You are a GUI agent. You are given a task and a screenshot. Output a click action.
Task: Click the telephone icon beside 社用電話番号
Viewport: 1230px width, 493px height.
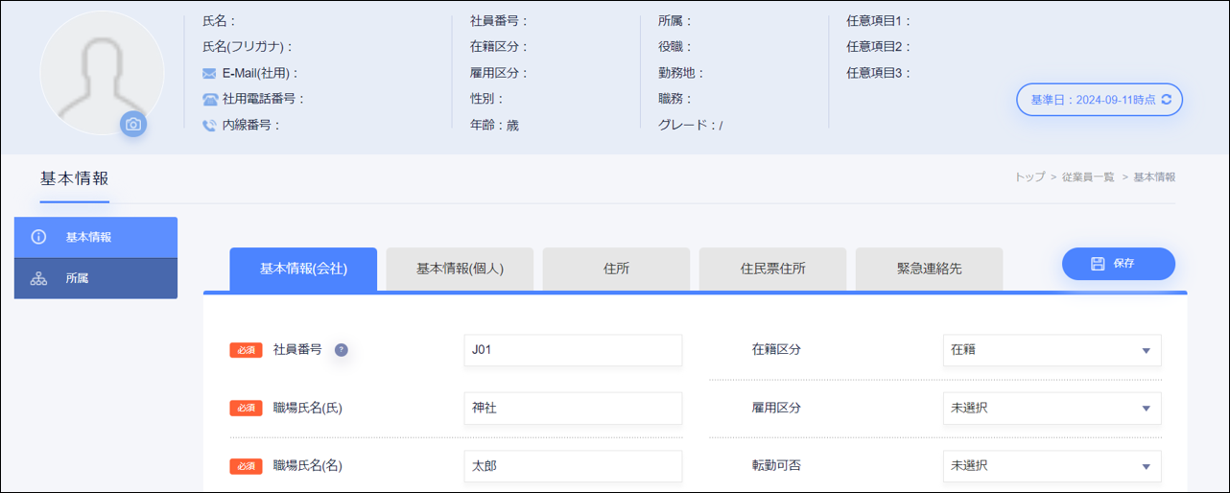209,99
